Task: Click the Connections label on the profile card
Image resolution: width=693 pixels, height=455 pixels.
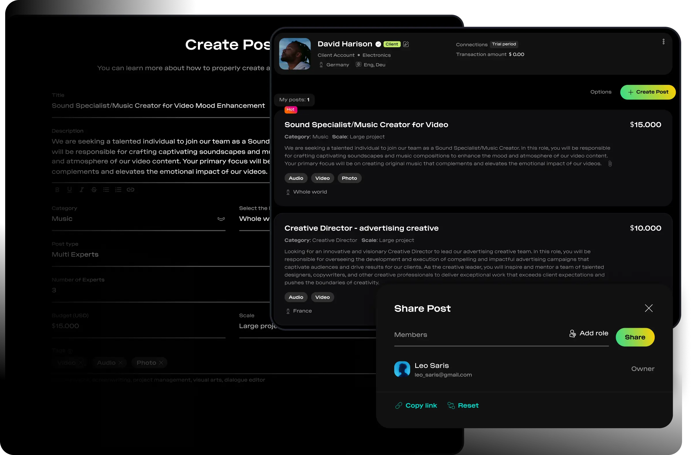Action: click(x=471, y=45)
